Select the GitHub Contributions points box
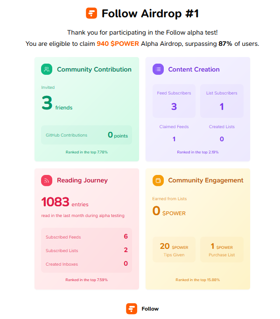Screen dimensions: 280x319 86,135
